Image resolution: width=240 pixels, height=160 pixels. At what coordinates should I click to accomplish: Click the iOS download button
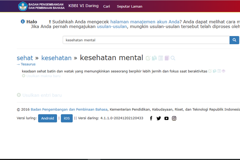[67, 118]
